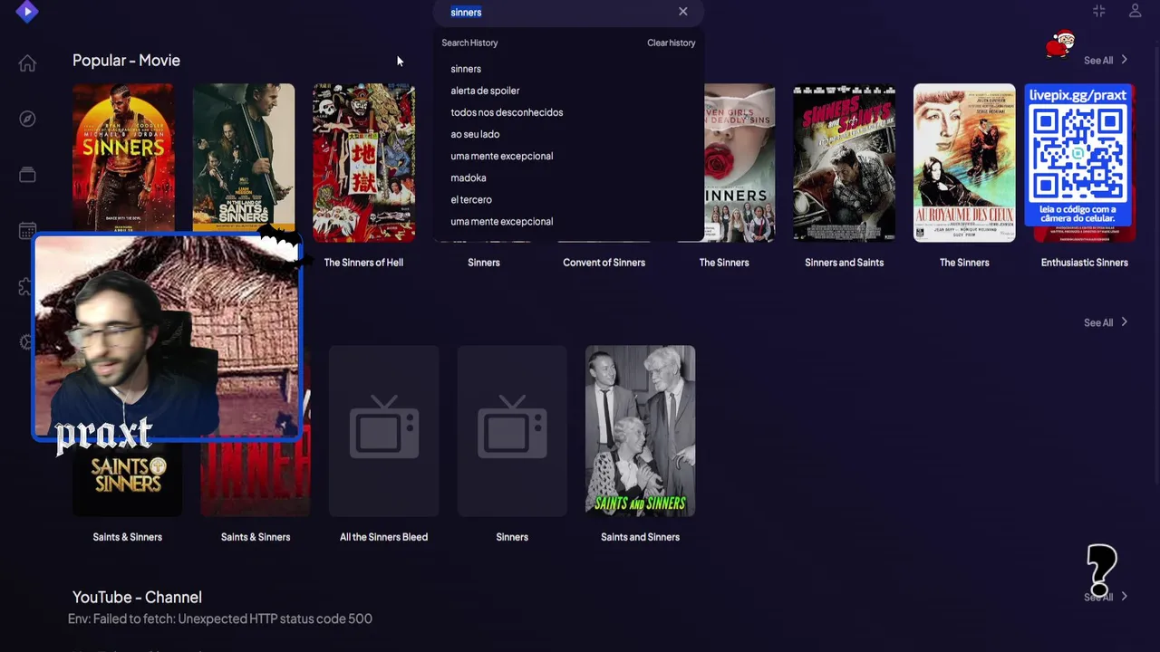Click the 'All the Sinners Bleed' title

coord(383,537)
